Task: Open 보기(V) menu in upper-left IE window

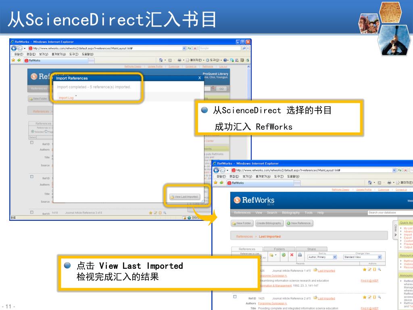Action: [x=44, y=54]
